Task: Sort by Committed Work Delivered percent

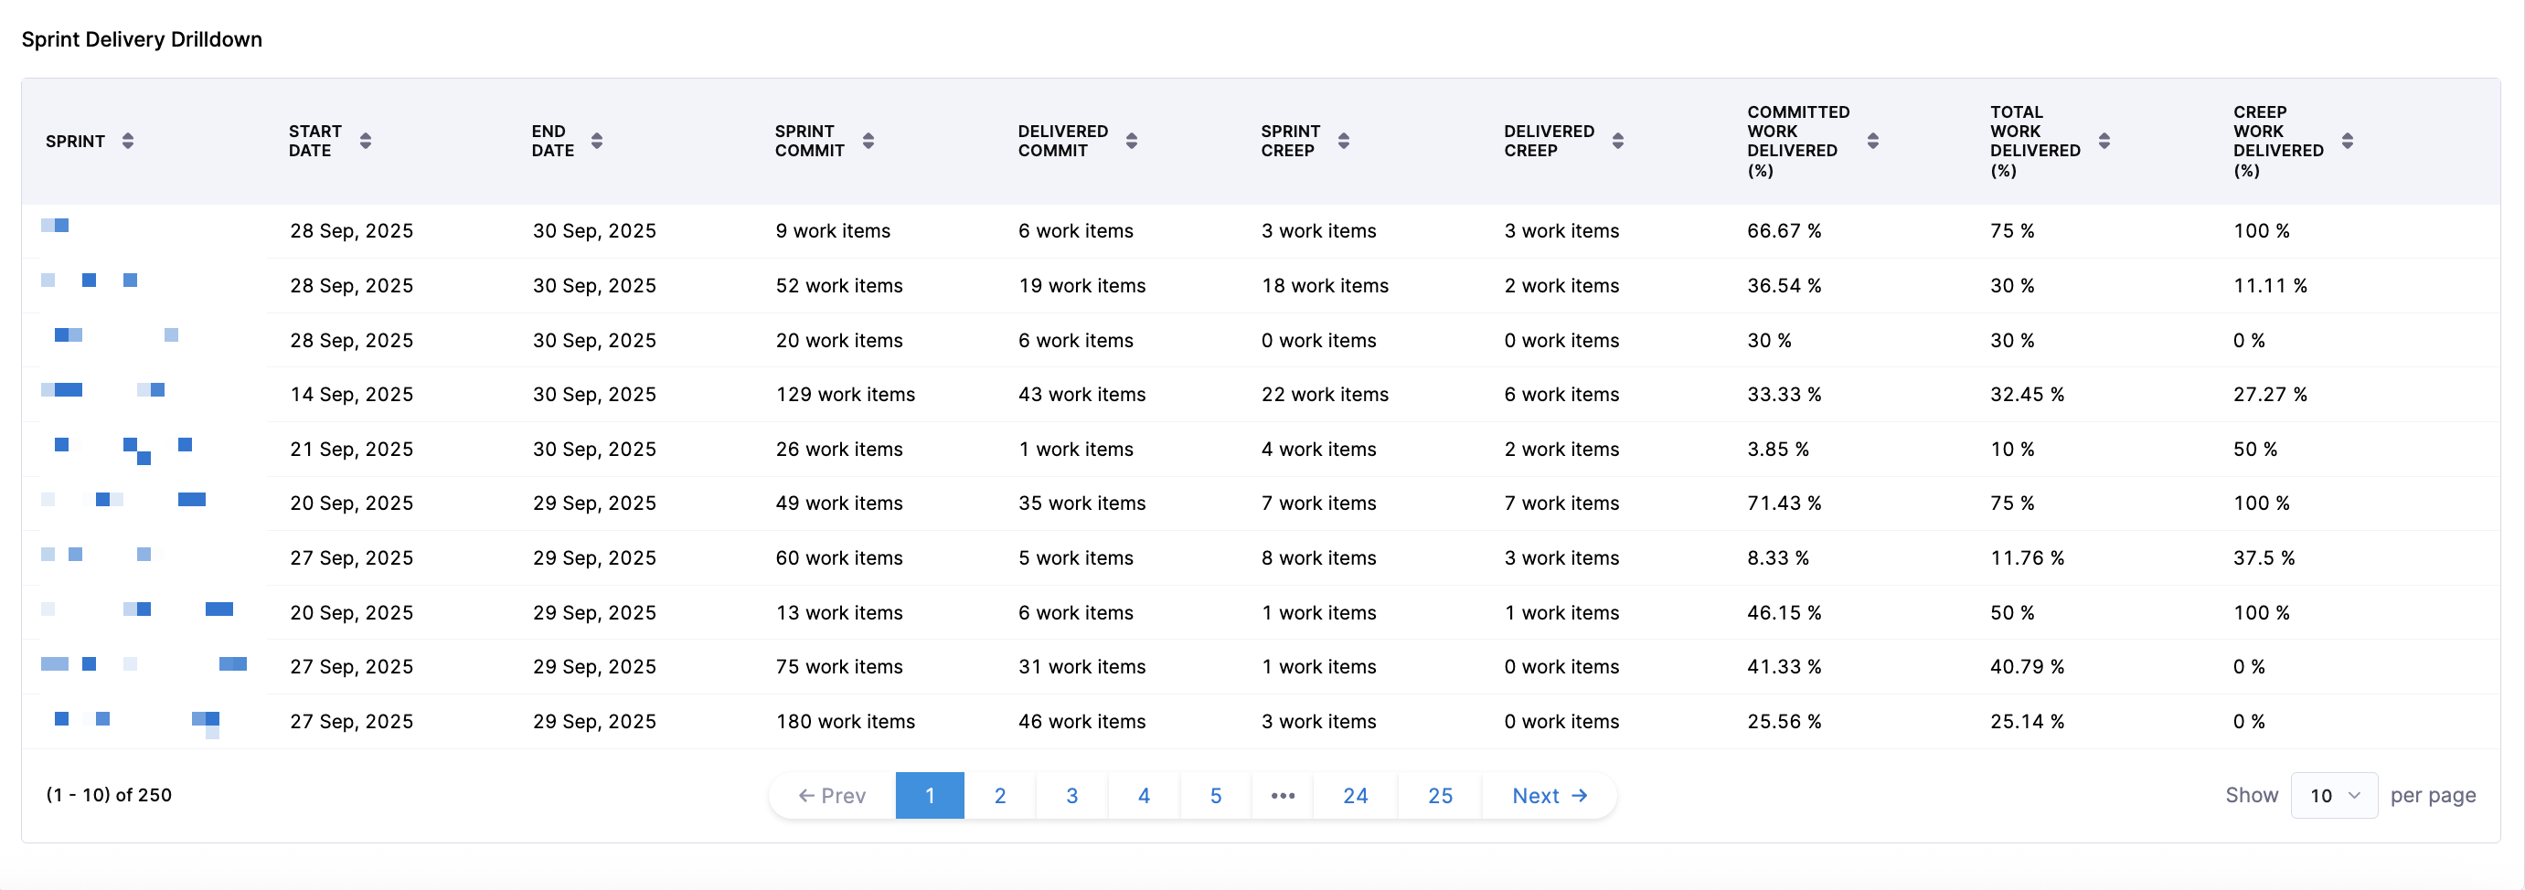Action: (1873, 141)
